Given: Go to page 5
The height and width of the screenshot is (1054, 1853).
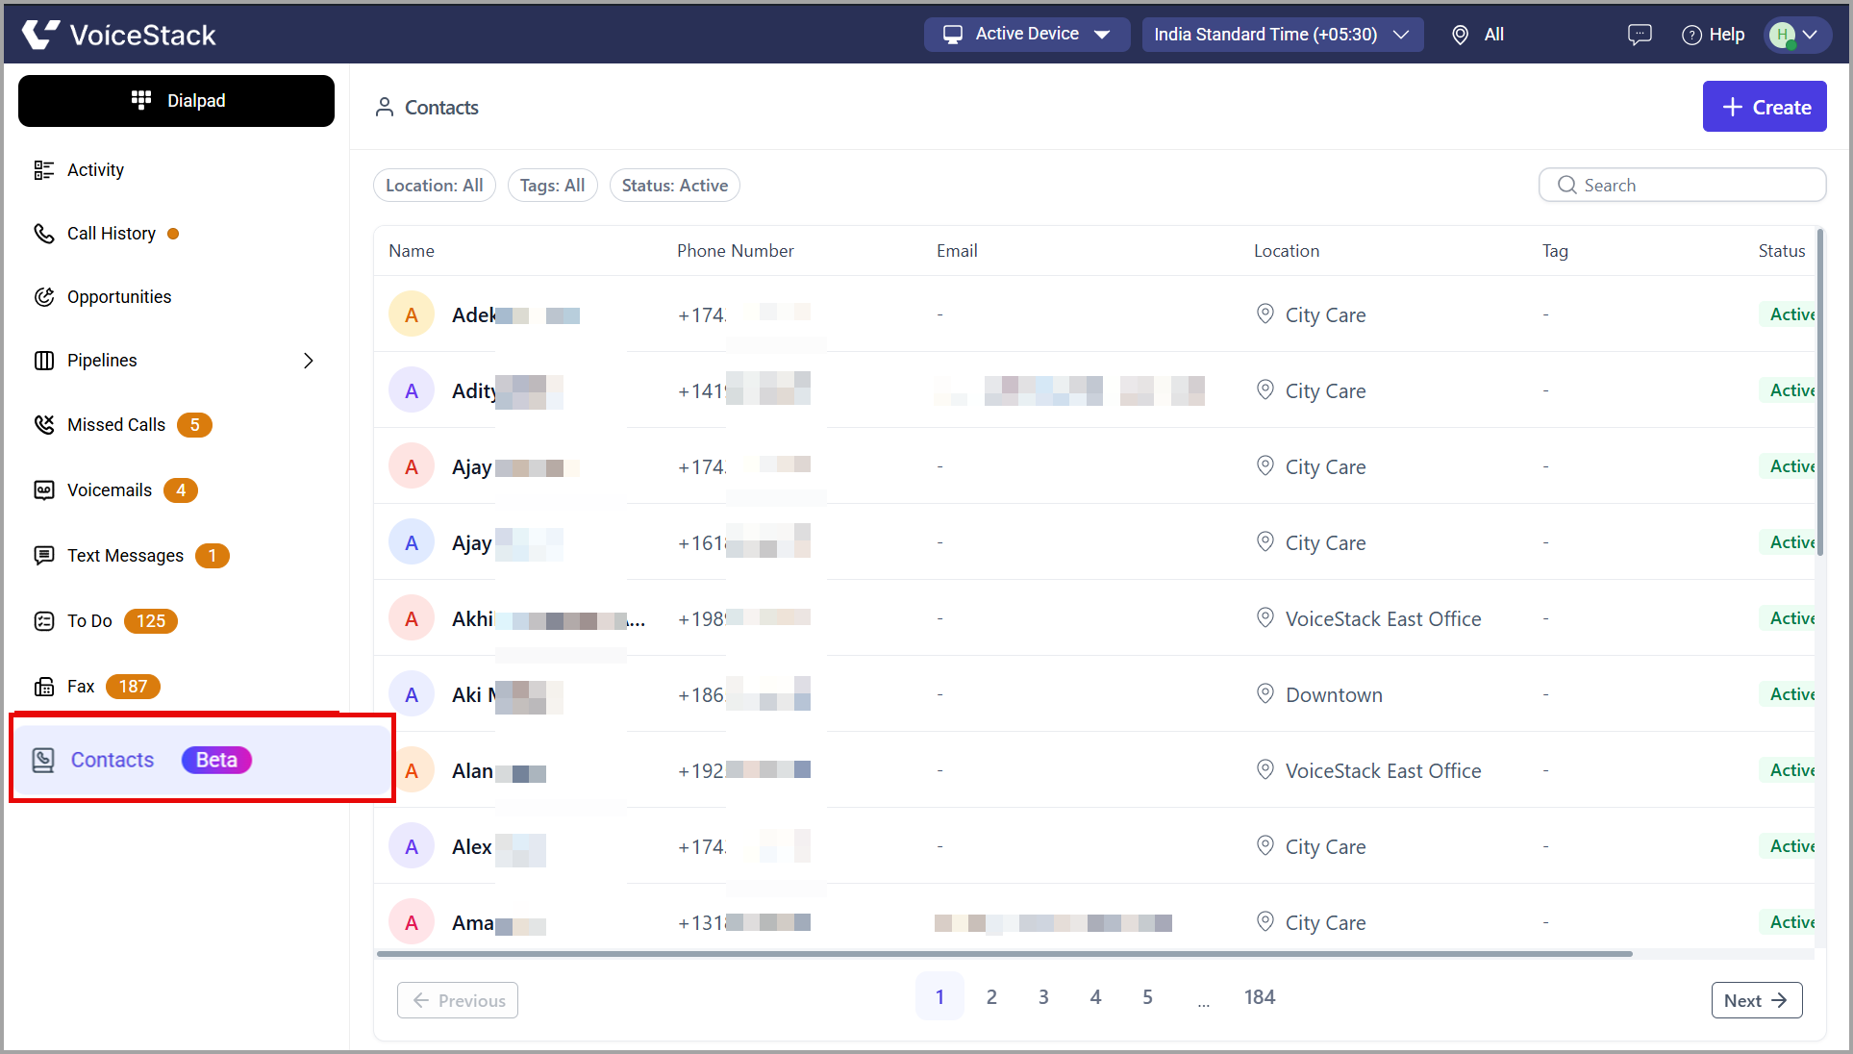Looking at the screenshot, I should [x=1147, y=997].
